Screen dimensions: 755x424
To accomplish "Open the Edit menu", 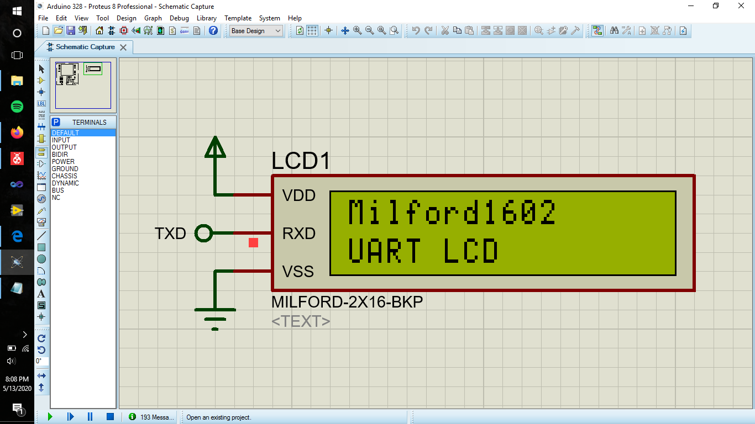I will 61,18.
